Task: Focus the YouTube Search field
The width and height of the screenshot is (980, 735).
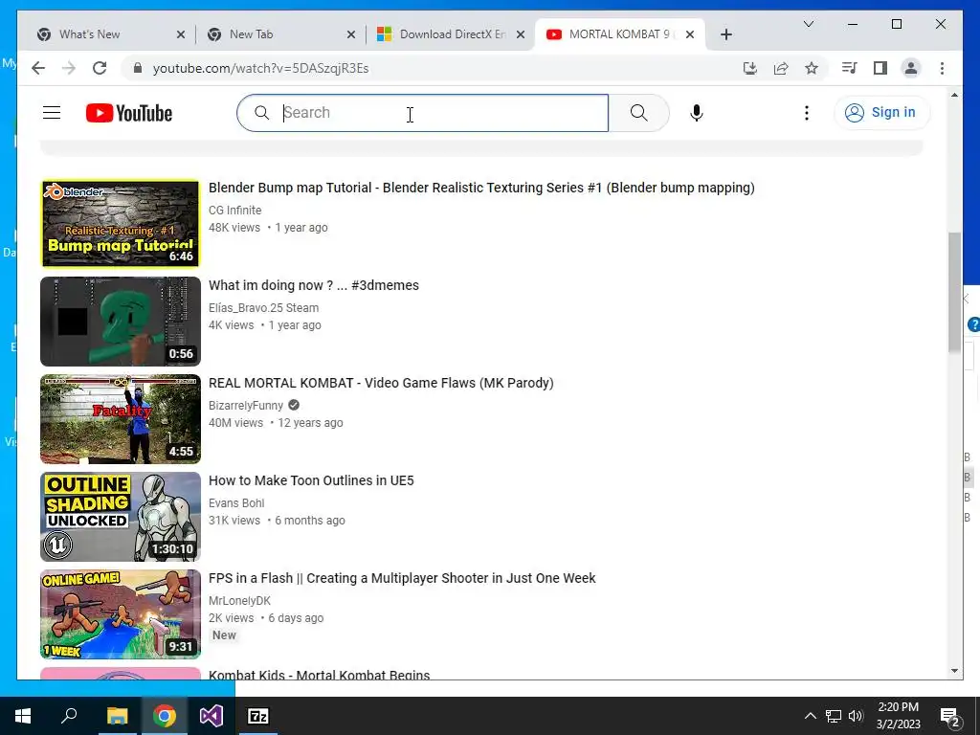Action: click(422, 113)
